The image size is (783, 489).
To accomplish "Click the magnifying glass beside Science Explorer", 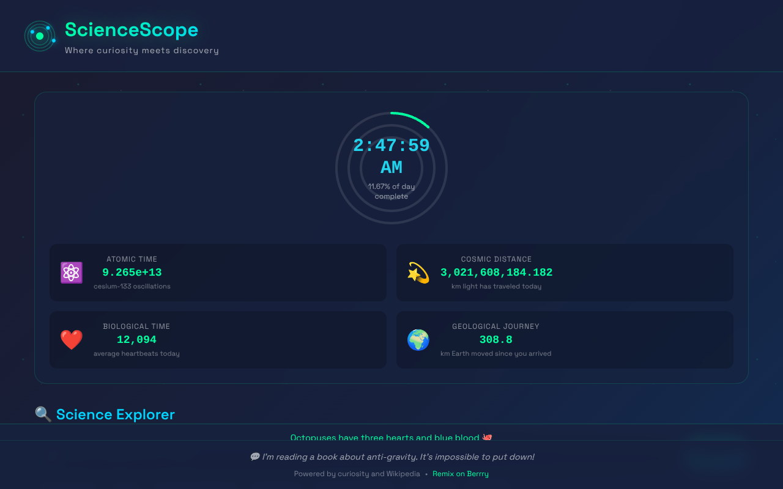I will 43,414.
